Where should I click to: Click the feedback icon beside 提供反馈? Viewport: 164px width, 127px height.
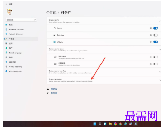click(48, 93)
